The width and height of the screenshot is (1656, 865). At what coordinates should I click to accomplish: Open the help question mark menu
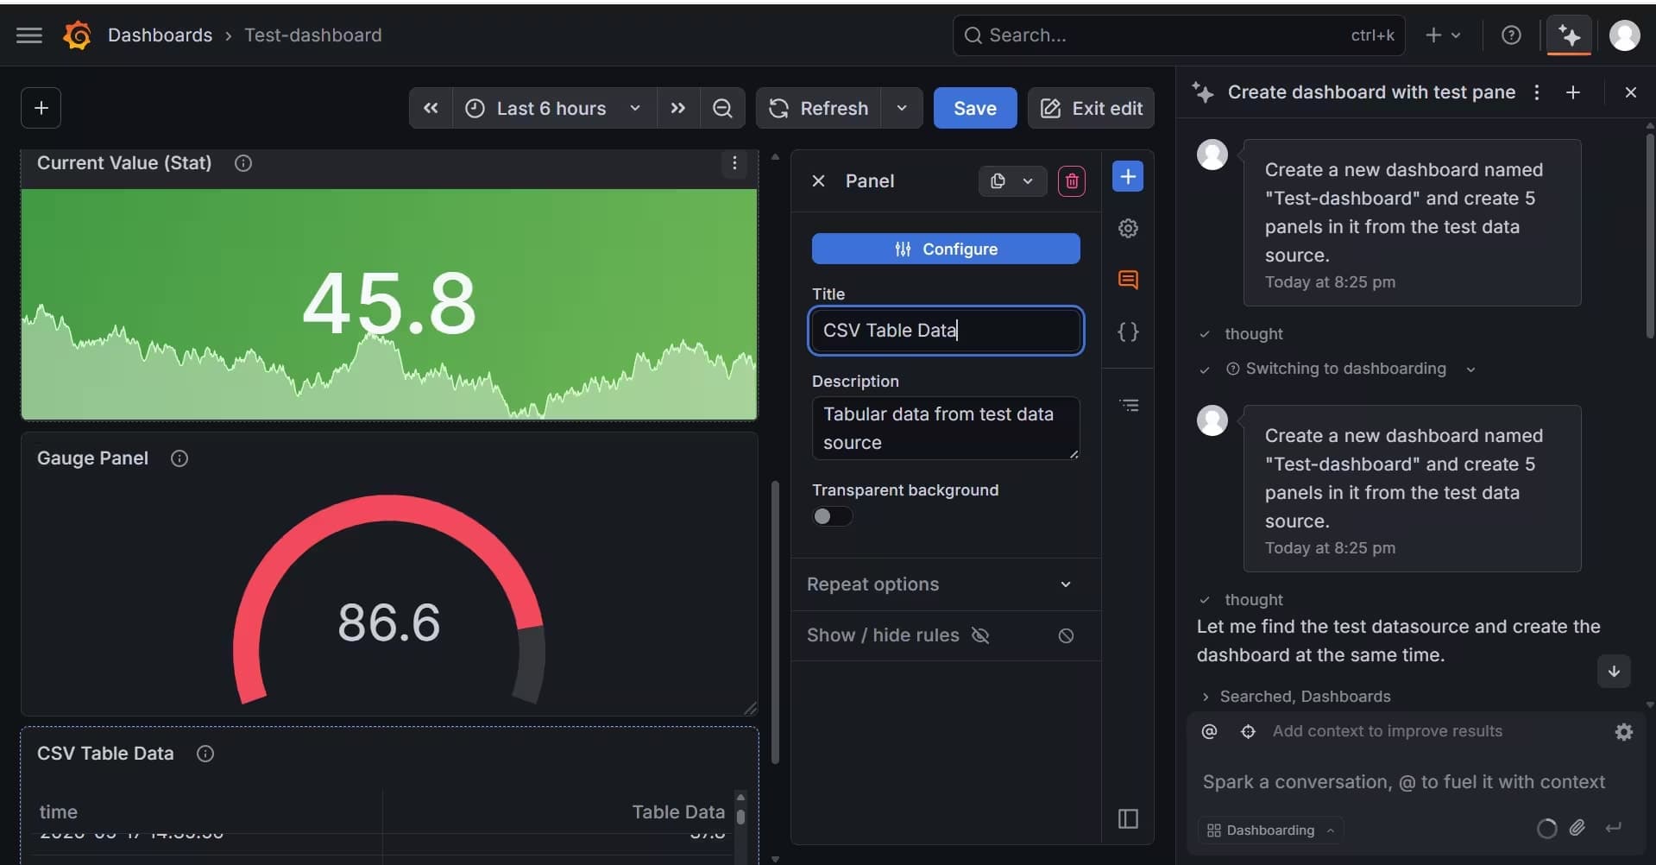click(x=1511, y=35)
